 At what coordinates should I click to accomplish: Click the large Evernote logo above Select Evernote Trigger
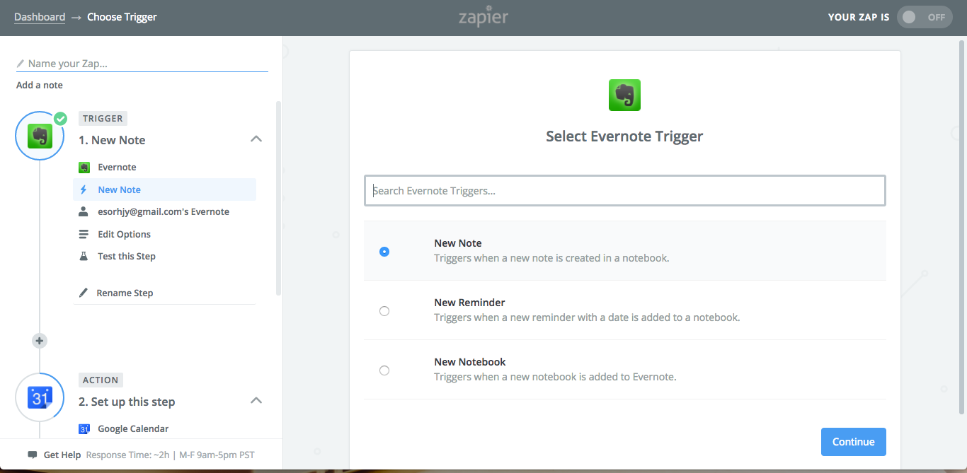(x=624, y=95)
